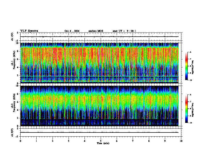Click the ch.1 spectrogram color scale bar
The image size is (204, 158).
(186, 66)
